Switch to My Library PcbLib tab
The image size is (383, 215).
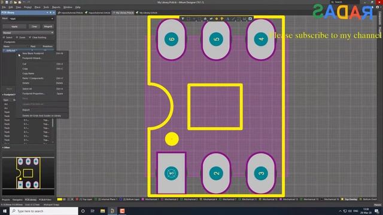[123, 13]
